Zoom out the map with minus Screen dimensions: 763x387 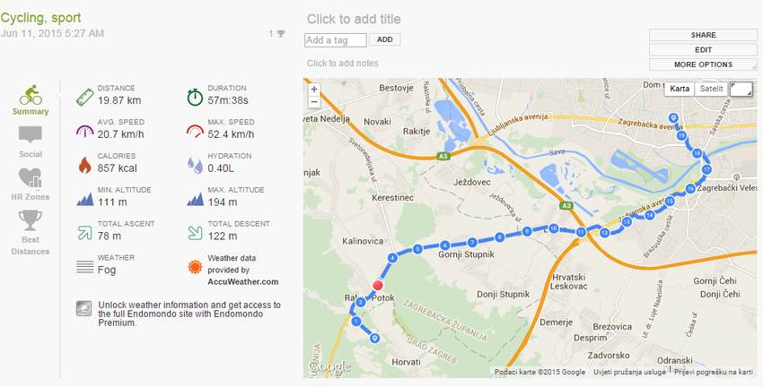[314, 103]
